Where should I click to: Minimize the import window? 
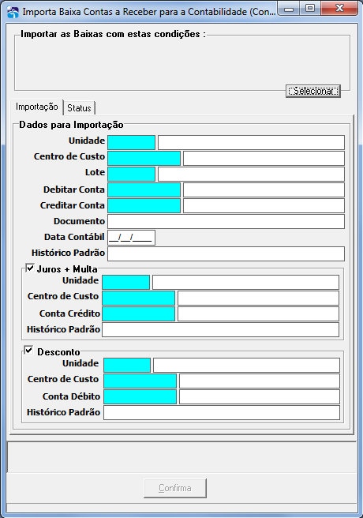tap(289, 8)
